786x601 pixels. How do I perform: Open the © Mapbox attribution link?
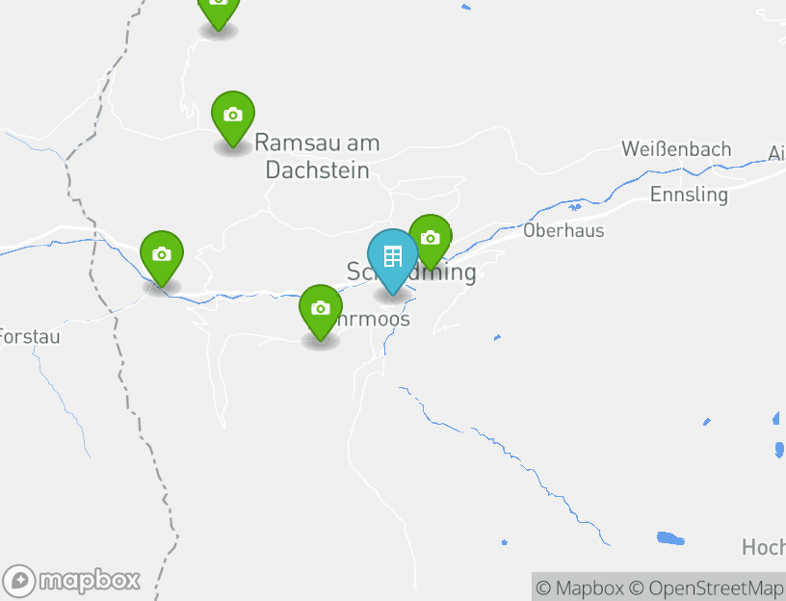point(580,588)
